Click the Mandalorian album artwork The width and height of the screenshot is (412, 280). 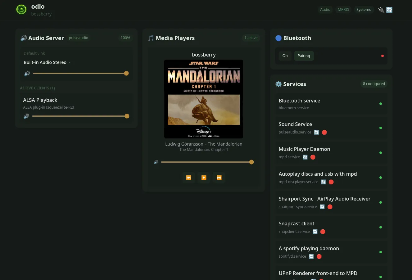click(204, 99)
